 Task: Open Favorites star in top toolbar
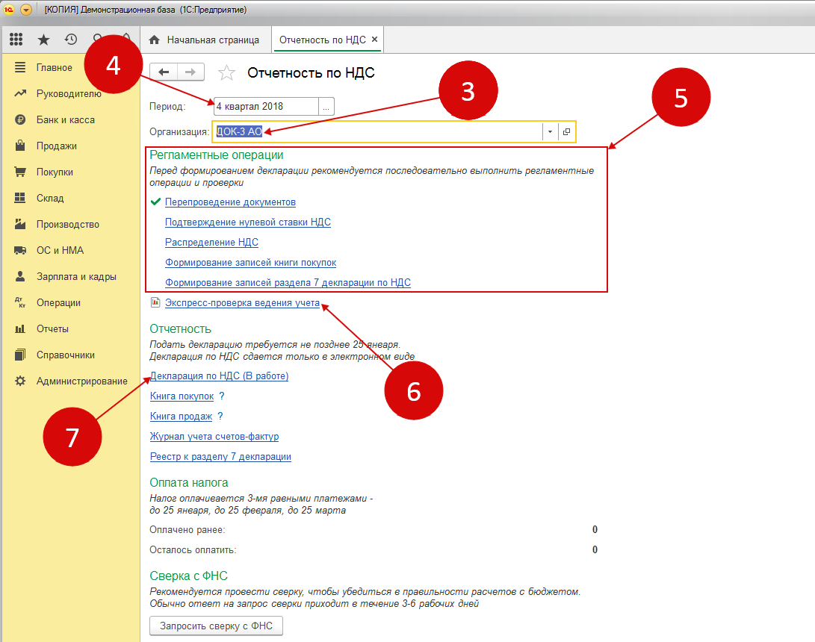pos(44,40)
